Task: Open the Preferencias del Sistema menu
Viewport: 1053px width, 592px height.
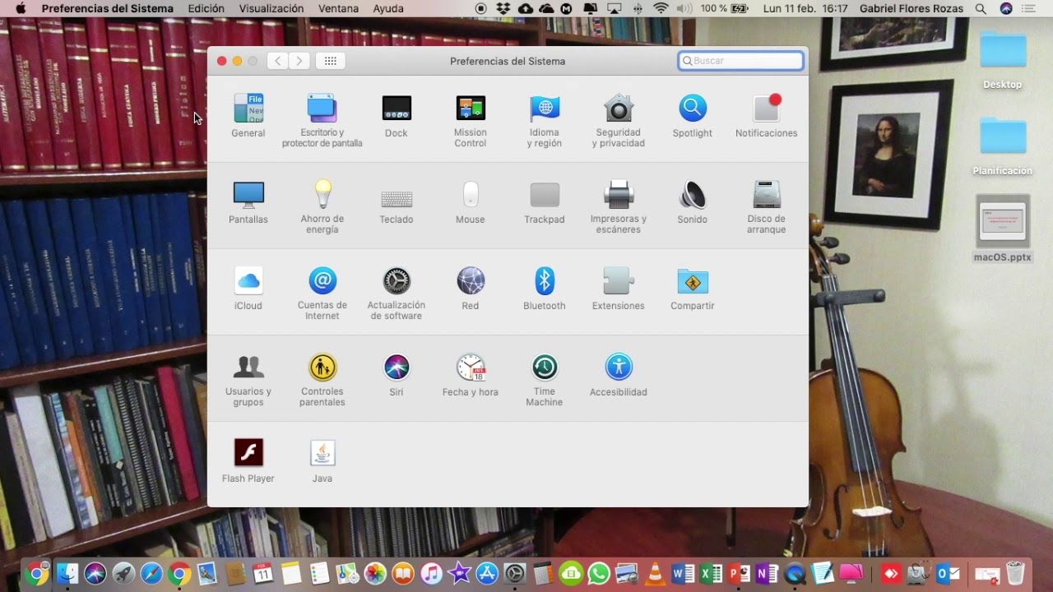Action: pos(107,8)
